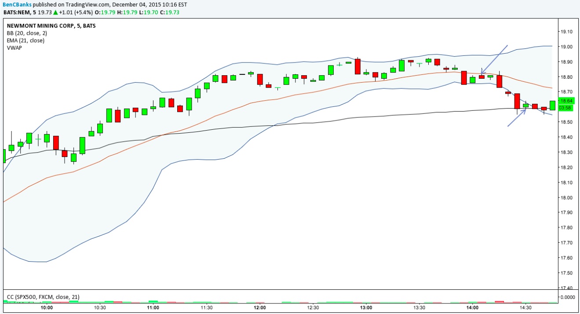580x314 pixels.
Task: Click the 13:30 time axis label
Action: click(419, 308)
